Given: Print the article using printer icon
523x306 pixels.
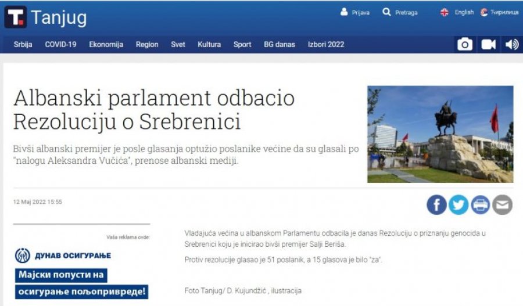Looking at the screenshot, I should [x=480, y=204].
